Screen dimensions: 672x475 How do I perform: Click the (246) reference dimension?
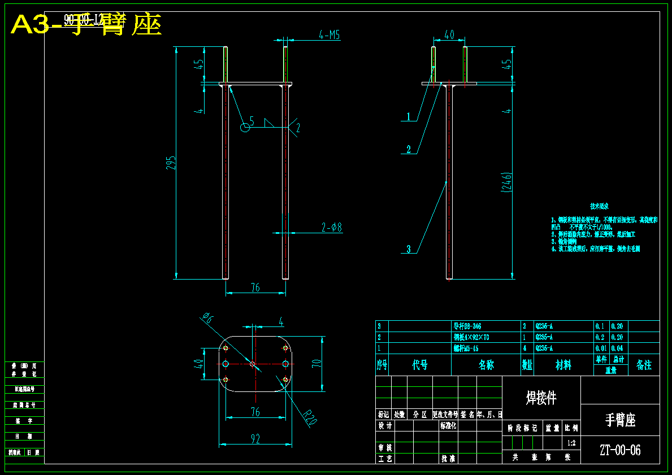pos(506,182)
